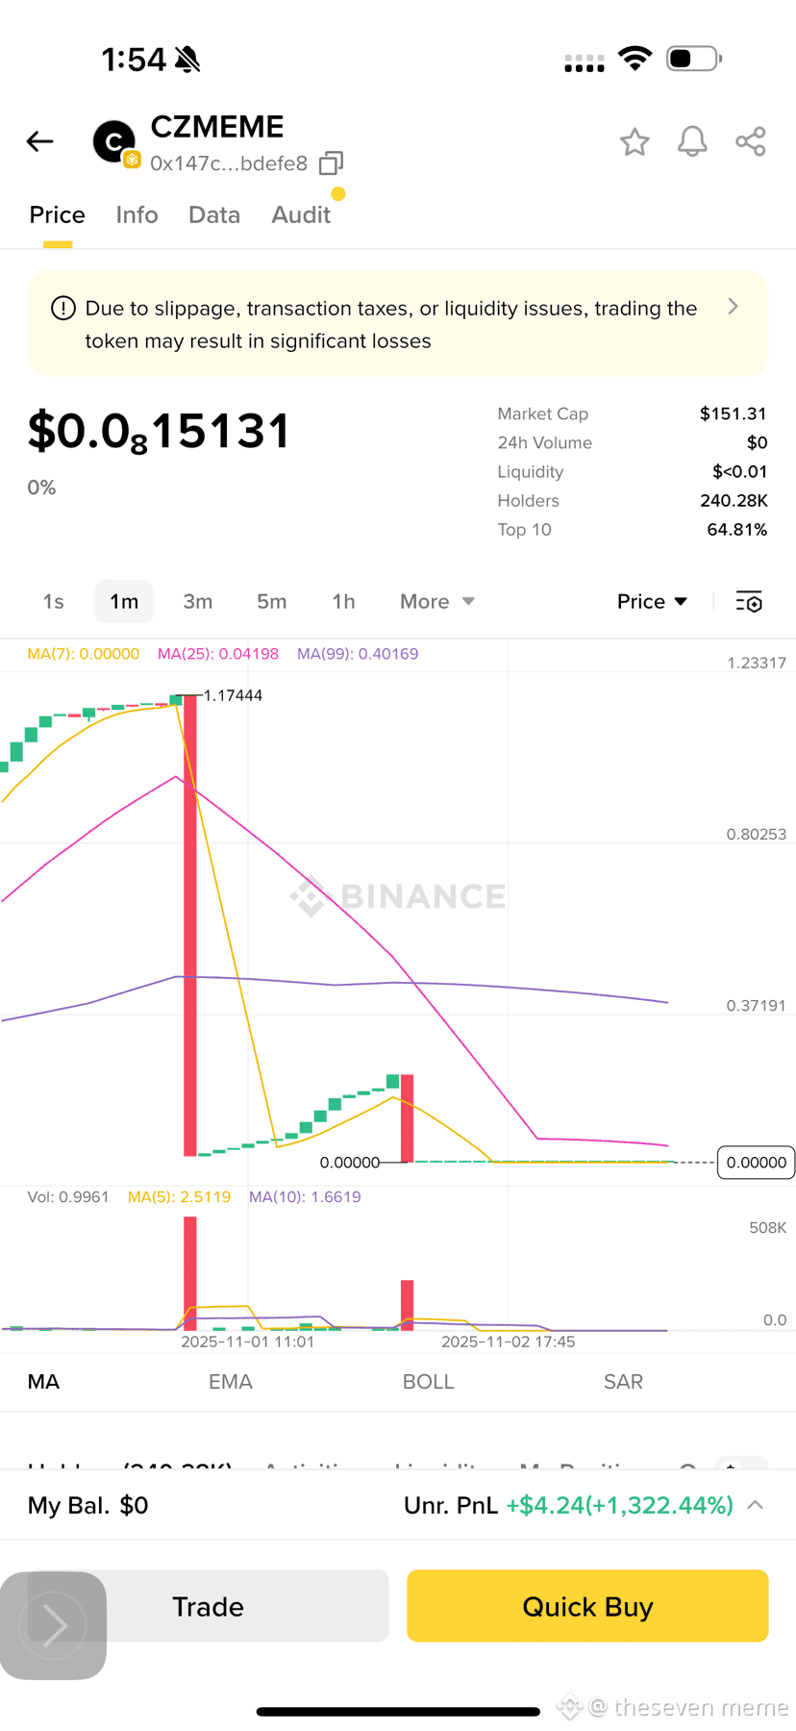Open price alerts with the bell icon
796x1731 pixels.
pyautogui.click(x=692, y=142)
